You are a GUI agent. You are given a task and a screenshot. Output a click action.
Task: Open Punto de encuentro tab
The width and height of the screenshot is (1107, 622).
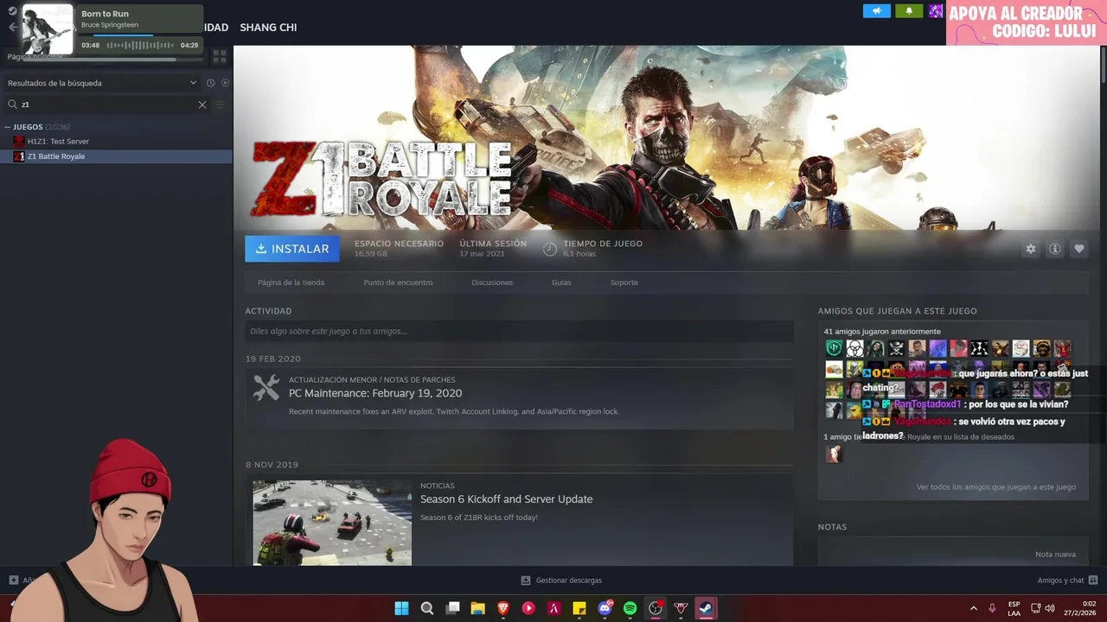(398, 282)
